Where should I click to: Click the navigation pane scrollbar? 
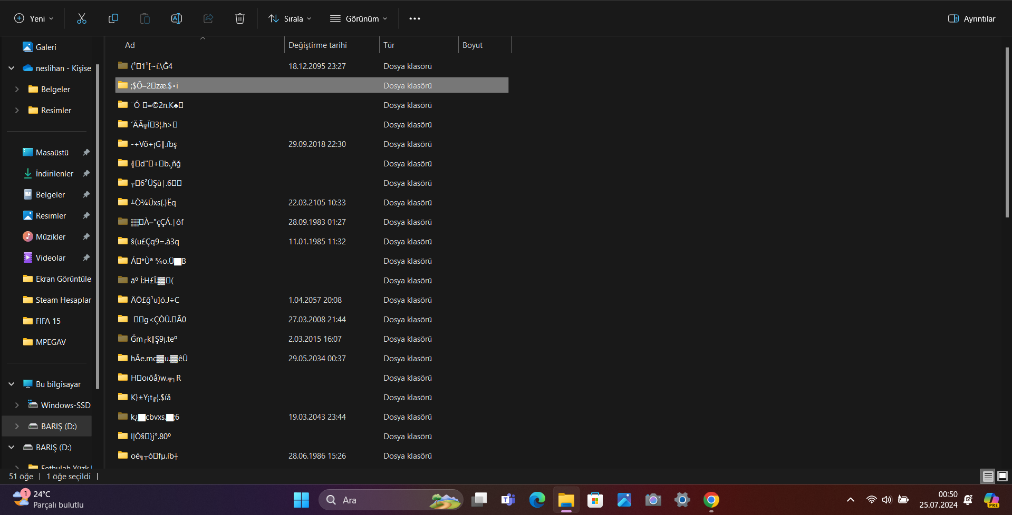(98, 226)
